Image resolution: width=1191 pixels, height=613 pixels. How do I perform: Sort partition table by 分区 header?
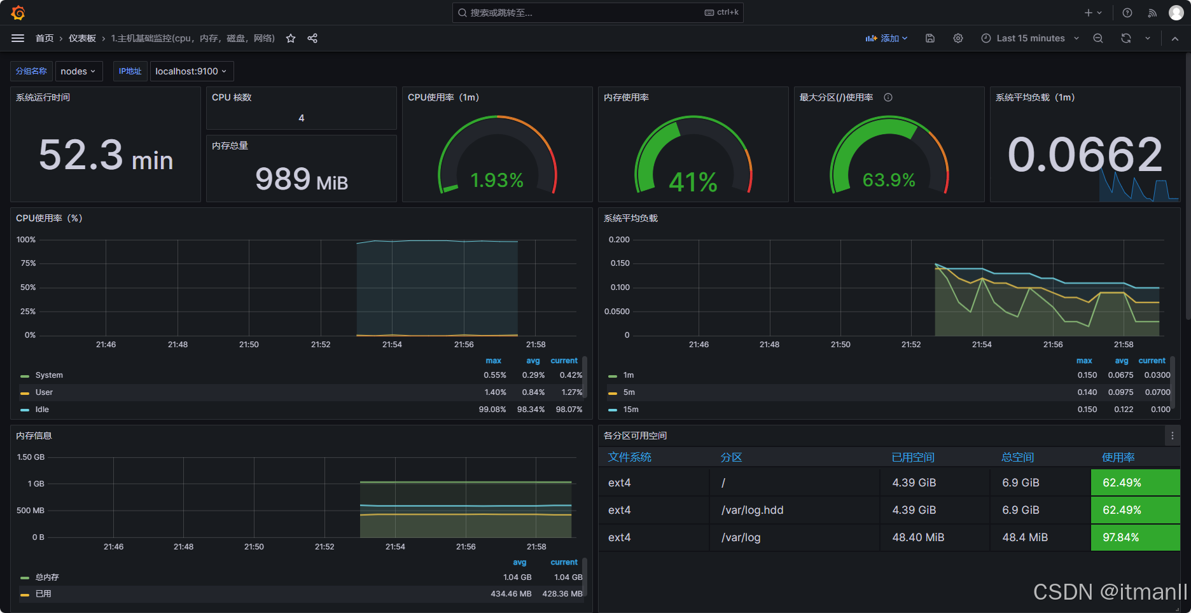(732, 457)
